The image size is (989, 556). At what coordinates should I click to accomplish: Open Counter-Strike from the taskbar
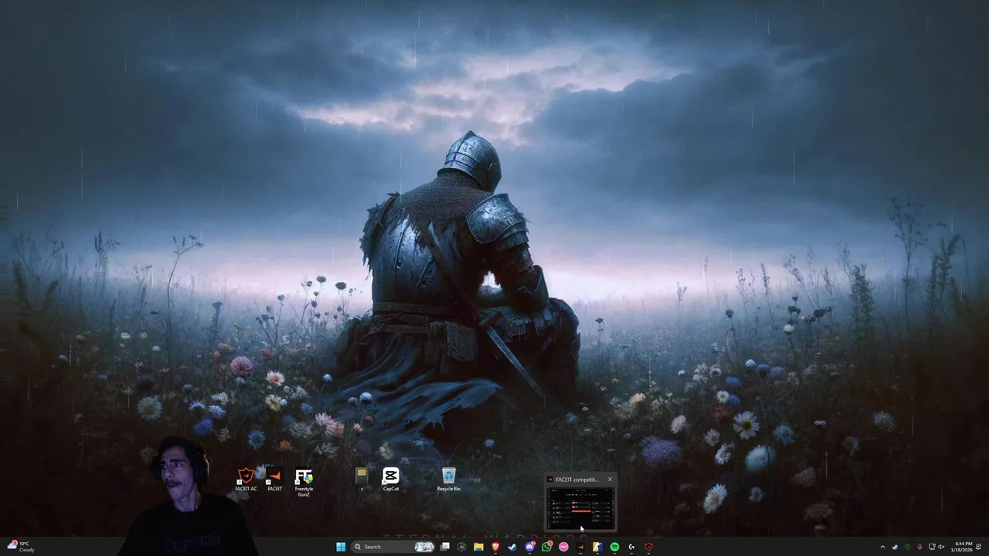click(x=597, y=547)
